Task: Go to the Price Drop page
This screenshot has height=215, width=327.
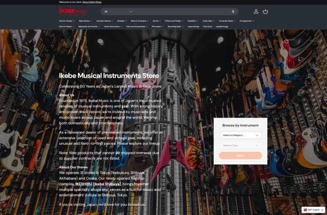Action: (208, 27)
